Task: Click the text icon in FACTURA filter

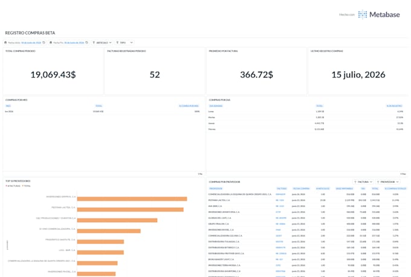Action: click(355, 182)
